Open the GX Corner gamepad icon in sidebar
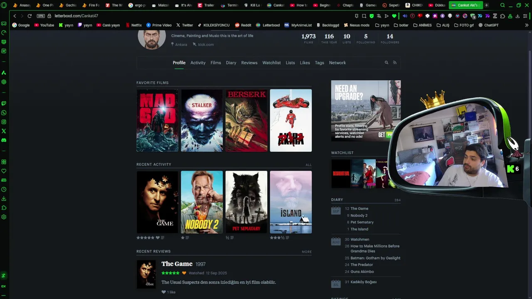 4,24
